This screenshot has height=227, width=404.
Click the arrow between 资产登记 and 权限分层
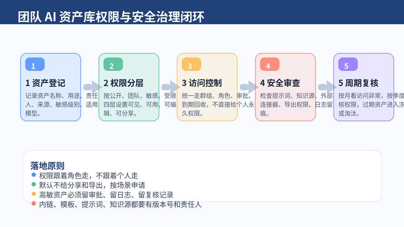(92, 87)
